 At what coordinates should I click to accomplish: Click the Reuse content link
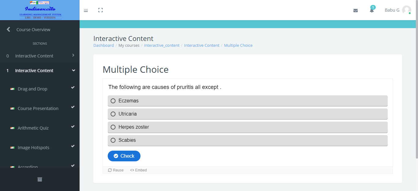[x=116, y=170]
